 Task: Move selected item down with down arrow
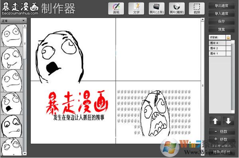pyautogui.click(x=228, y=121)
